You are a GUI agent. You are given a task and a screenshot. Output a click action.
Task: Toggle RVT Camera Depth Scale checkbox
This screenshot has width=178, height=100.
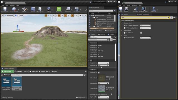click(x=124, y=28)
